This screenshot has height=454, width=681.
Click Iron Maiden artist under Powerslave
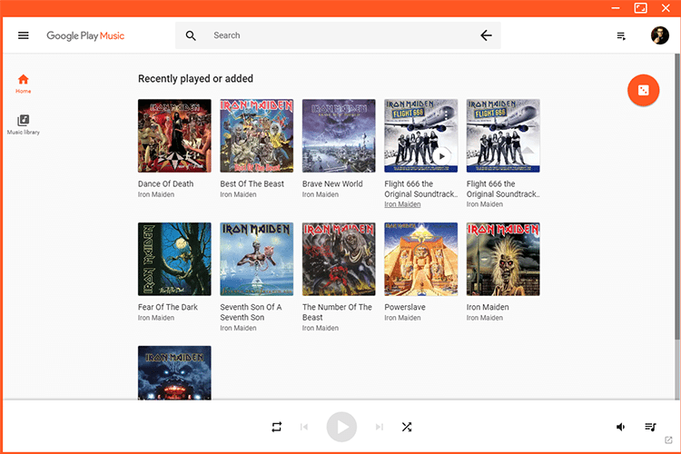pos(402,318)
